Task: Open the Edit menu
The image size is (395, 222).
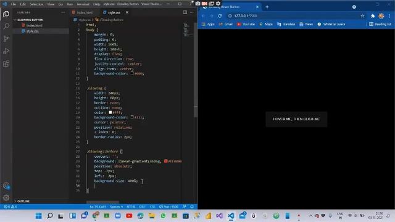Action: click(x=23, y=4)
